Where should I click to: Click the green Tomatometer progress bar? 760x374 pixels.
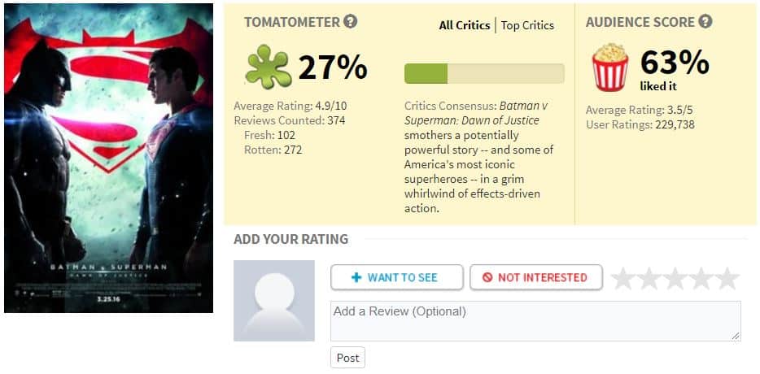484,74
